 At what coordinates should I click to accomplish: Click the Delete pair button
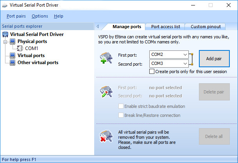[x=214, y=92]
